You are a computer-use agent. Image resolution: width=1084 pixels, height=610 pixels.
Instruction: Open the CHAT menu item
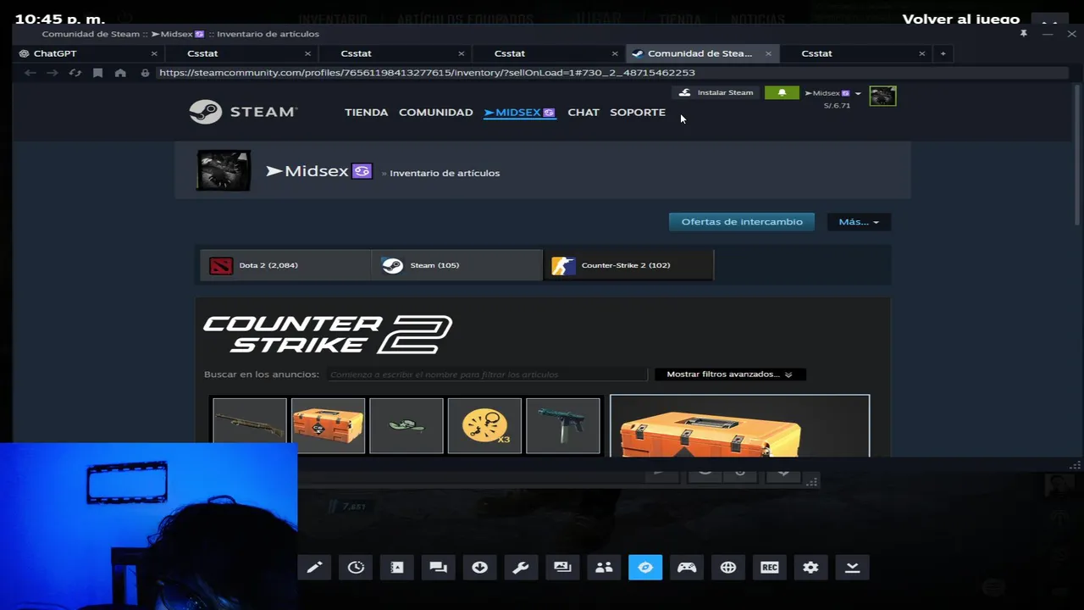click(x=583, y=112)
